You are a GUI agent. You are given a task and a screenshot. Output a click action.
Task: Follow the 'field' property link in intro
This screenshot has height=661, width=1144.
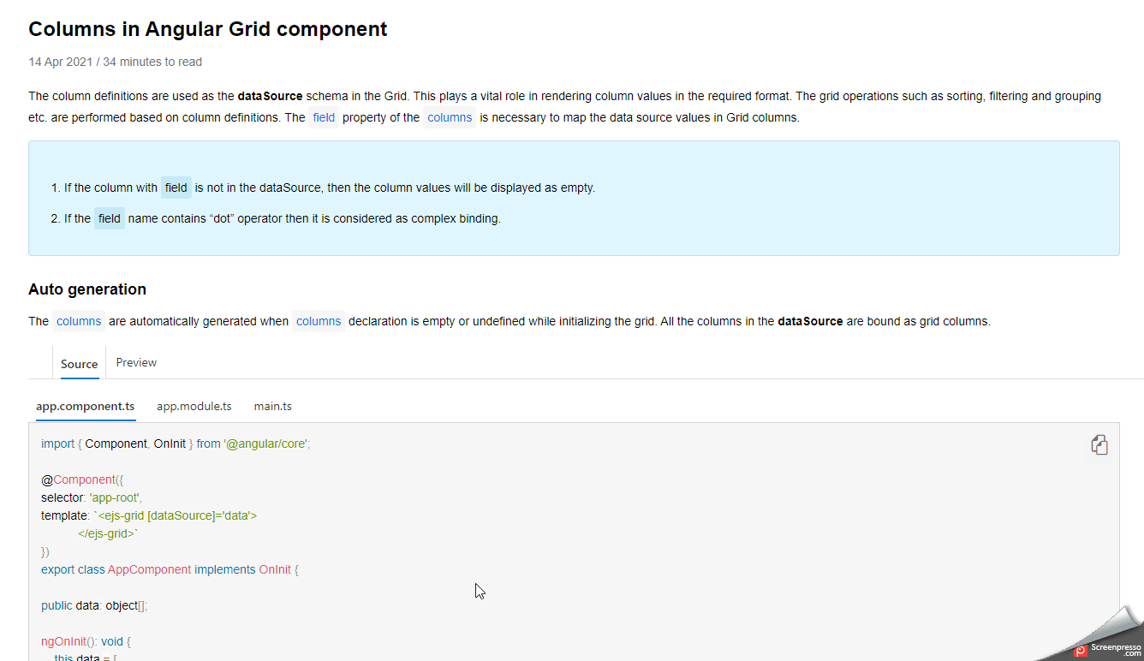point(324,117)
